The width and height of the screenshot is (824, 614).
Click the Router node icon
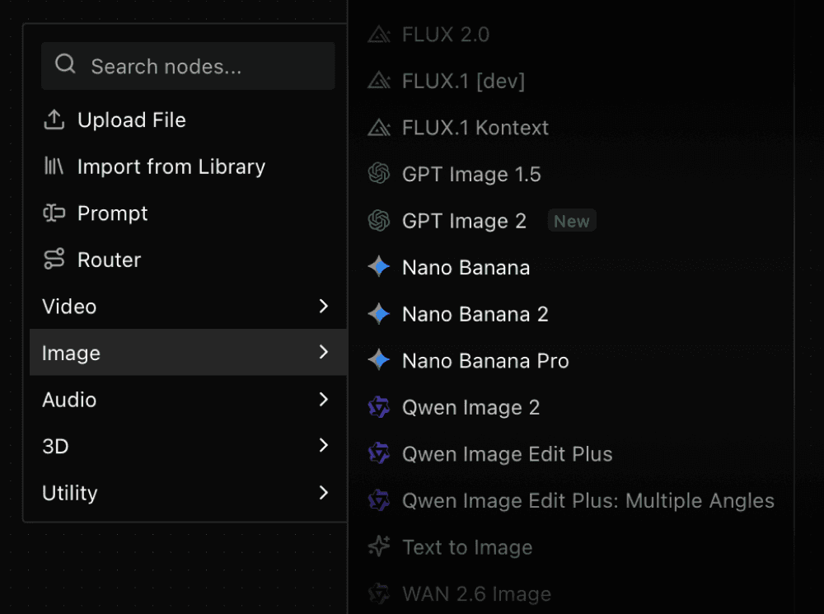pos(54,259)
